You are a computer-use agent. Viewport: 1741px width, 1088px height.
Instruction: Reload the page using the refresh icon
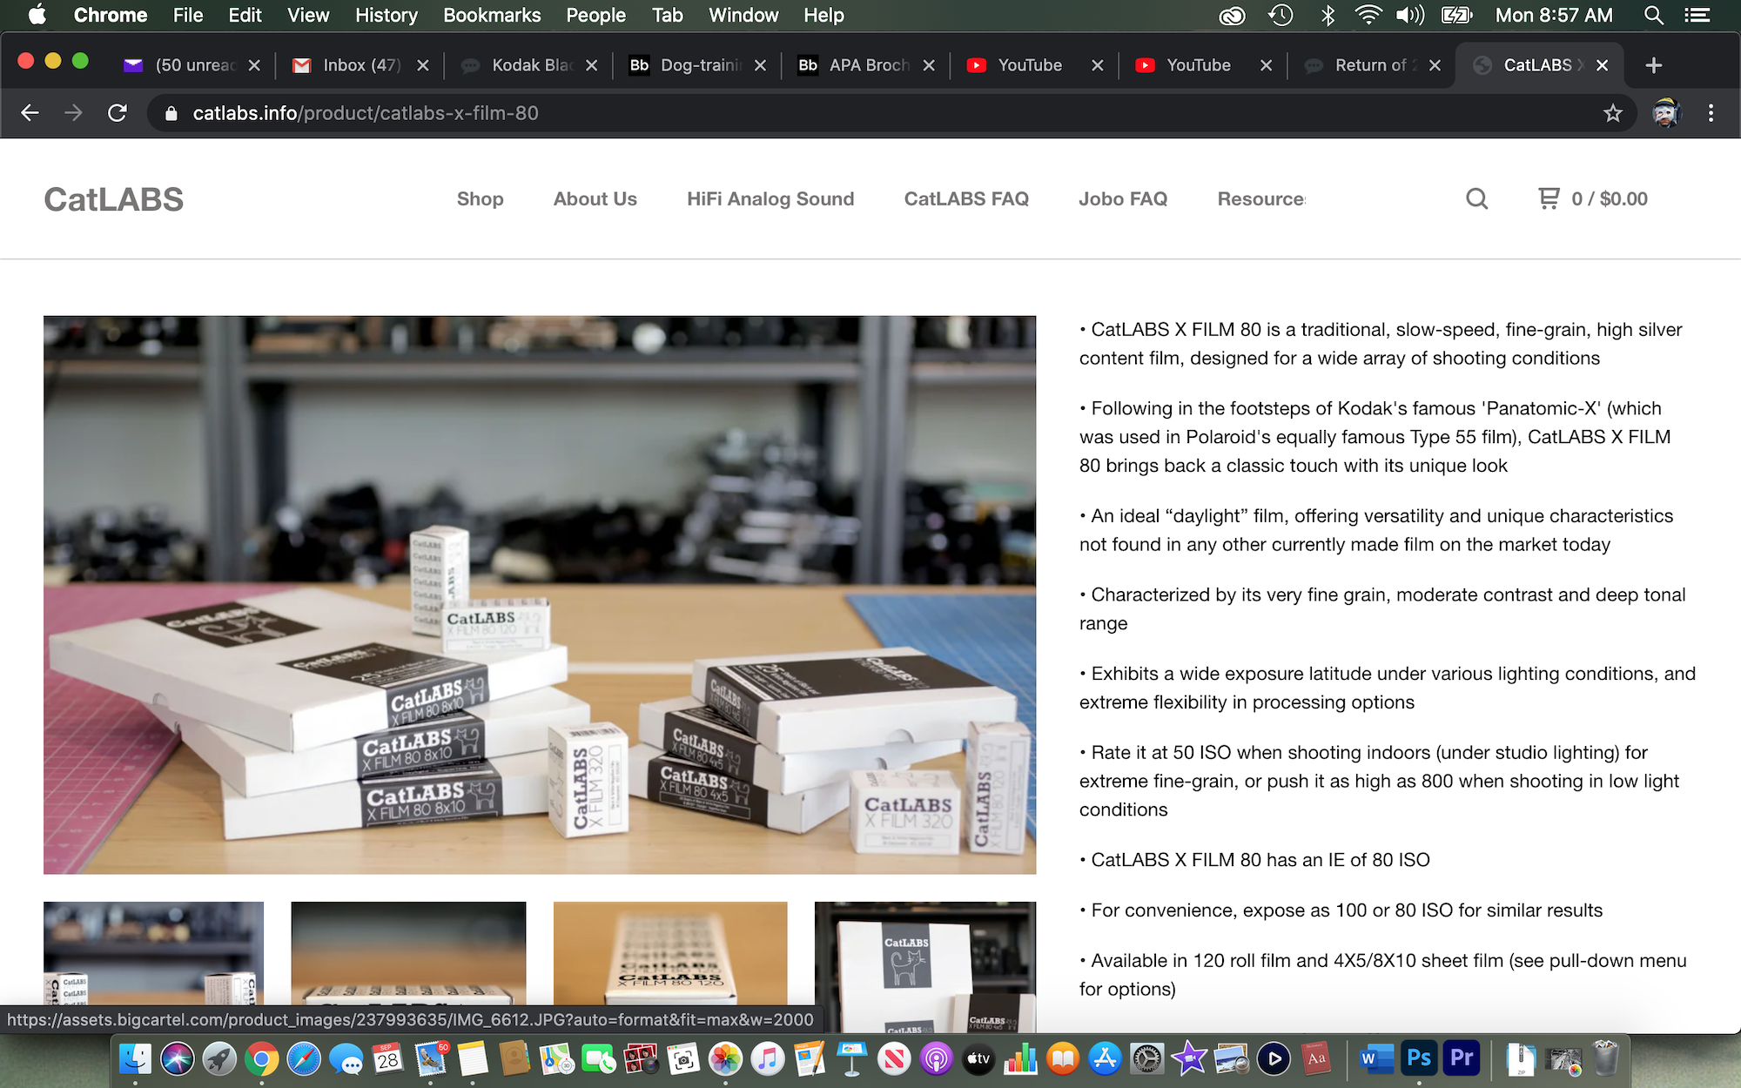coord(118,113)
